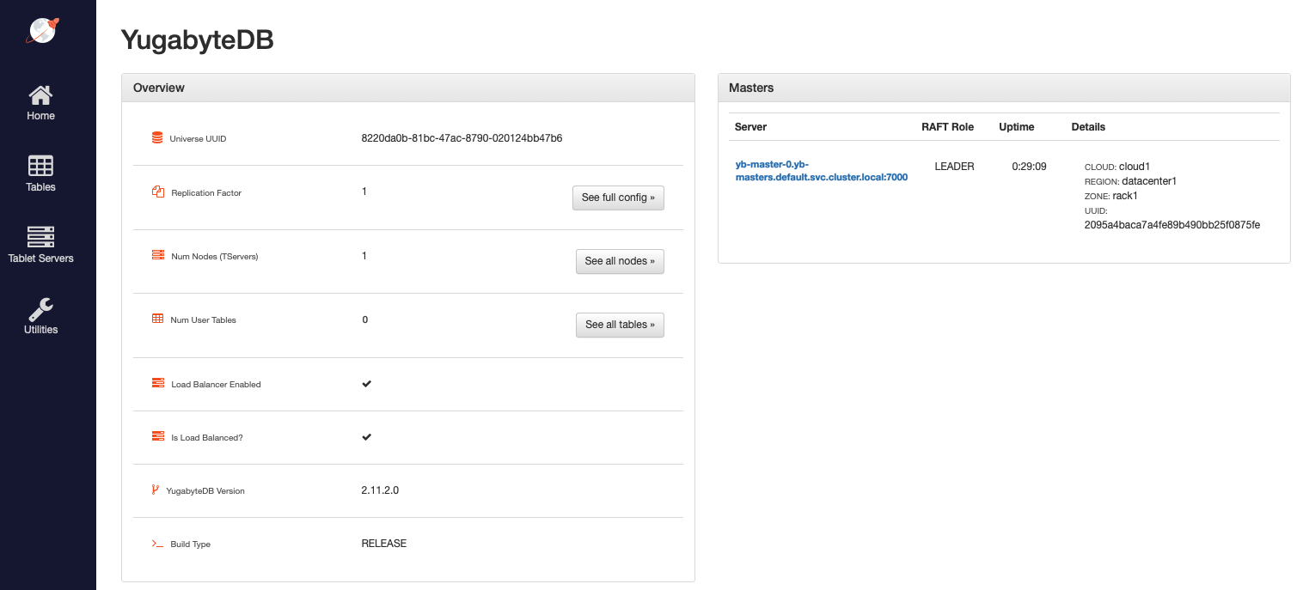Click the Universe UUID database icon

pos(156,137)
